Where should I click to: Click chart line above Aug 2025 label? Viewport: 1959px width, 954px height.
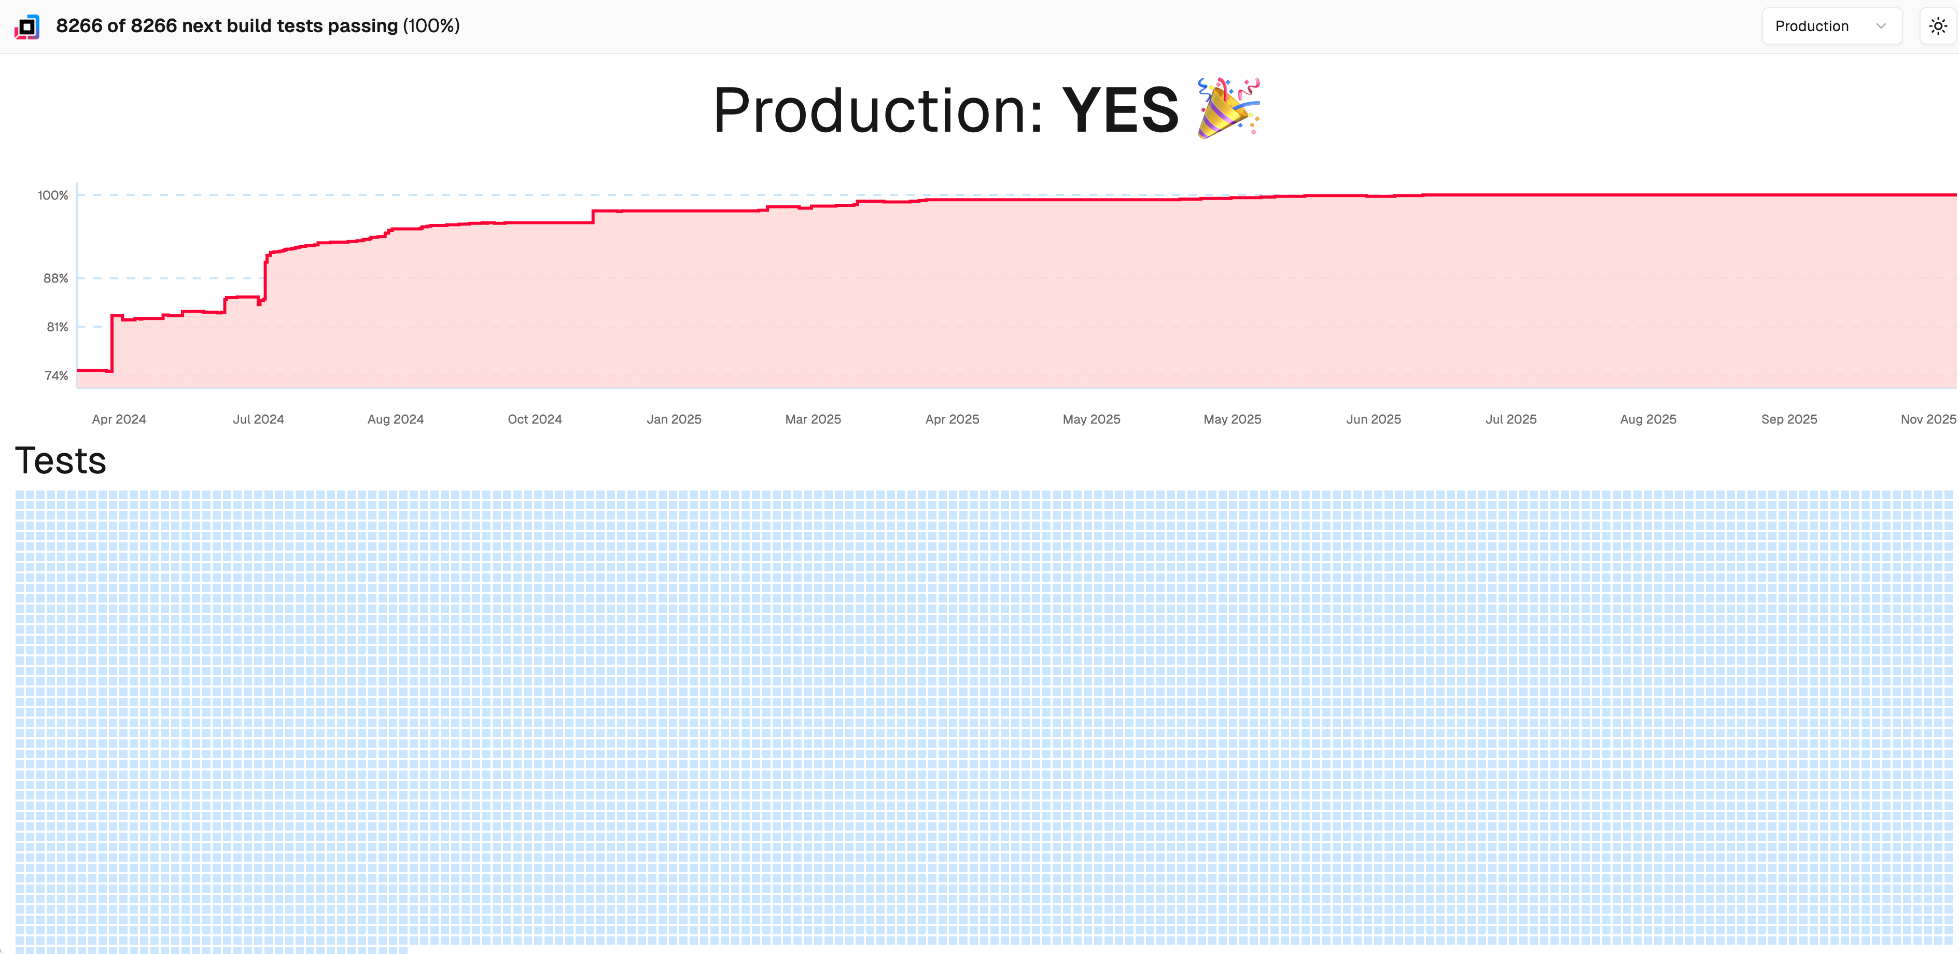[1648, 195]
